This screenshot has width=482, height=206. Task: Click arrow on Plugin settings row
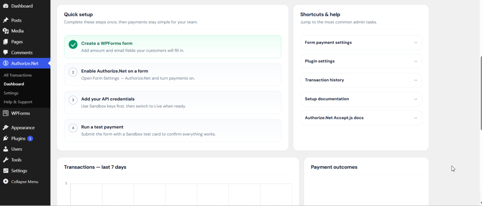415,61
